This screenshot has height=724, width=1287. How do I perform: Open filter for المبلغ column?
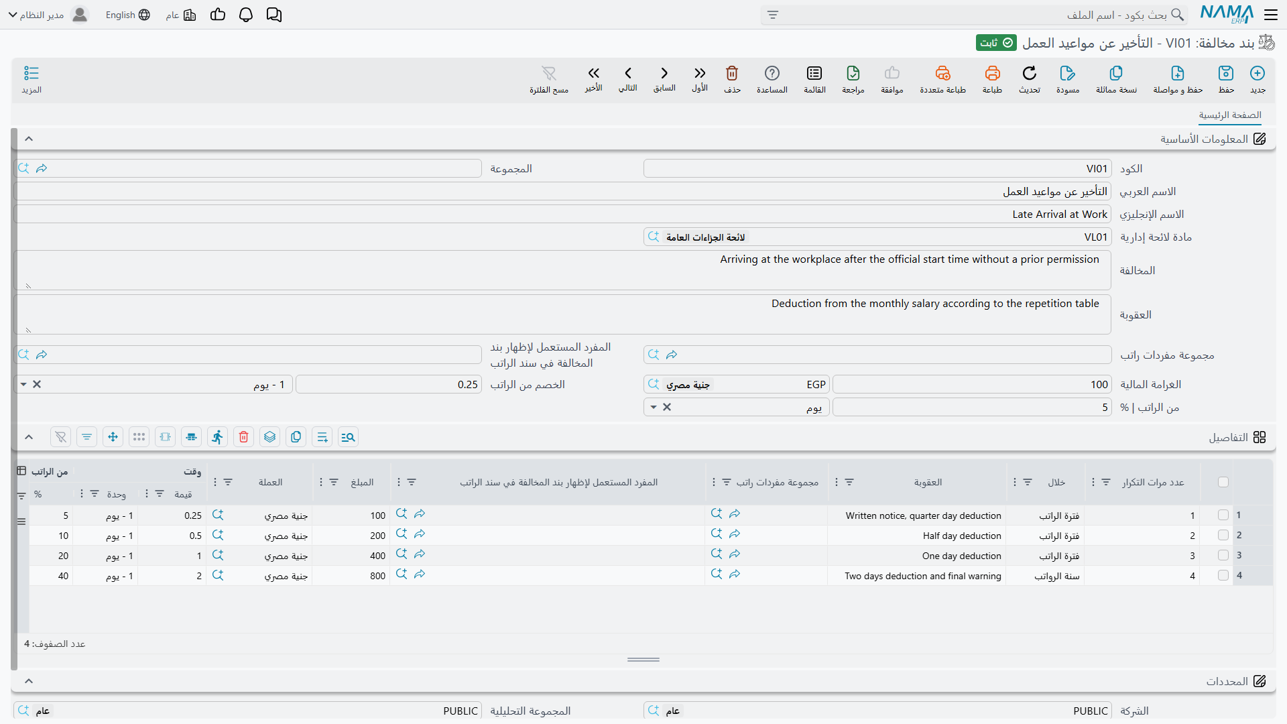[334, 482]
